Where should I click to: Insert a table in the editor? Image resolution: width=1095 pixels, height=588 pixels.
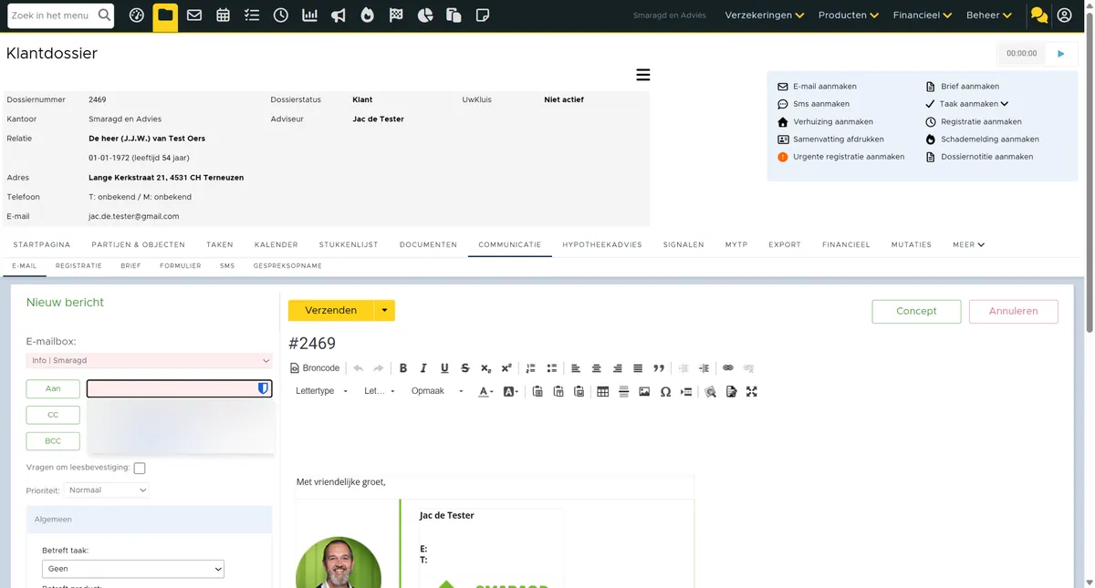click(x=603, y=392)
